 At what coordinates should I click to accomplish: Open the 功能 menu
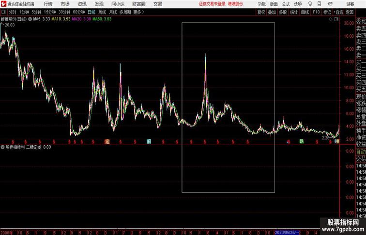click(x=261, y=4)
